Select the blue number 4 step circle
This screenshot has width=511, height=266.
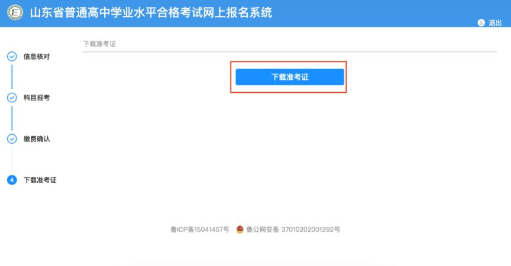(x=12, y=180)
